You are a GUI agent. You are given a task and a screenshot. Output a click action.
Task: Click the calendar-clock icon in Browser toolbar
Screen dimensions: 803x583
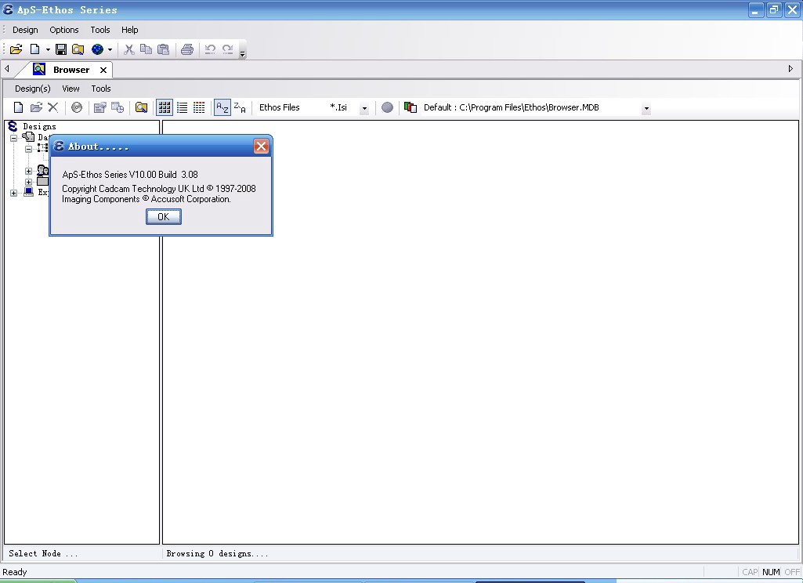(118, 107)
